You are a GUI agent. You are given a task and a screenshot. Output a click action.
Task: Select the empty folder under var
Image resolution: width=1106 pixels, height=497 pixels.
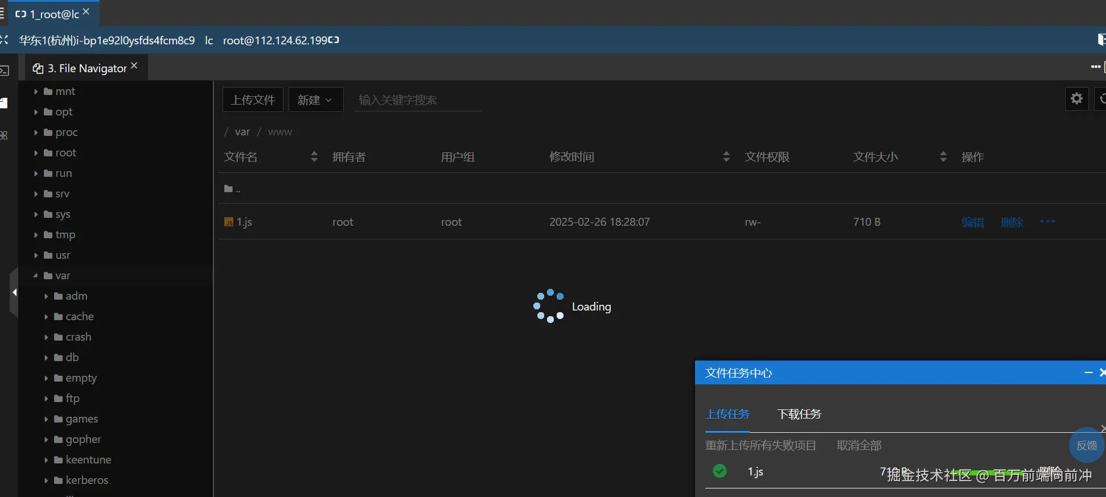click(81, 378)
